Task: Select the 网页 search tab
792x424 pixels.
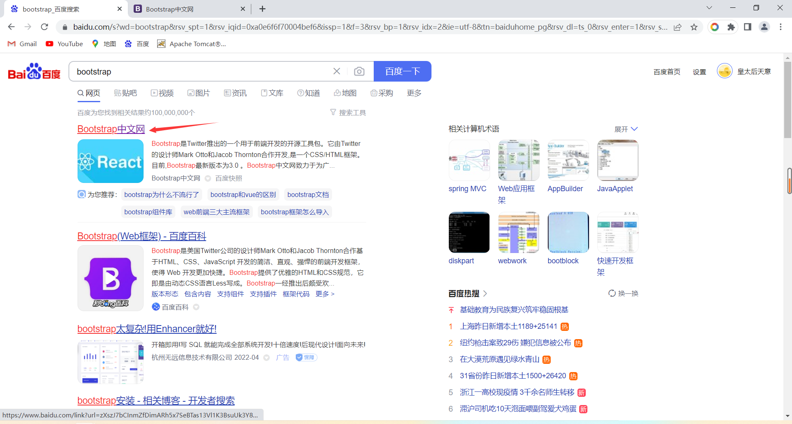Action: [x=89, y=93]
